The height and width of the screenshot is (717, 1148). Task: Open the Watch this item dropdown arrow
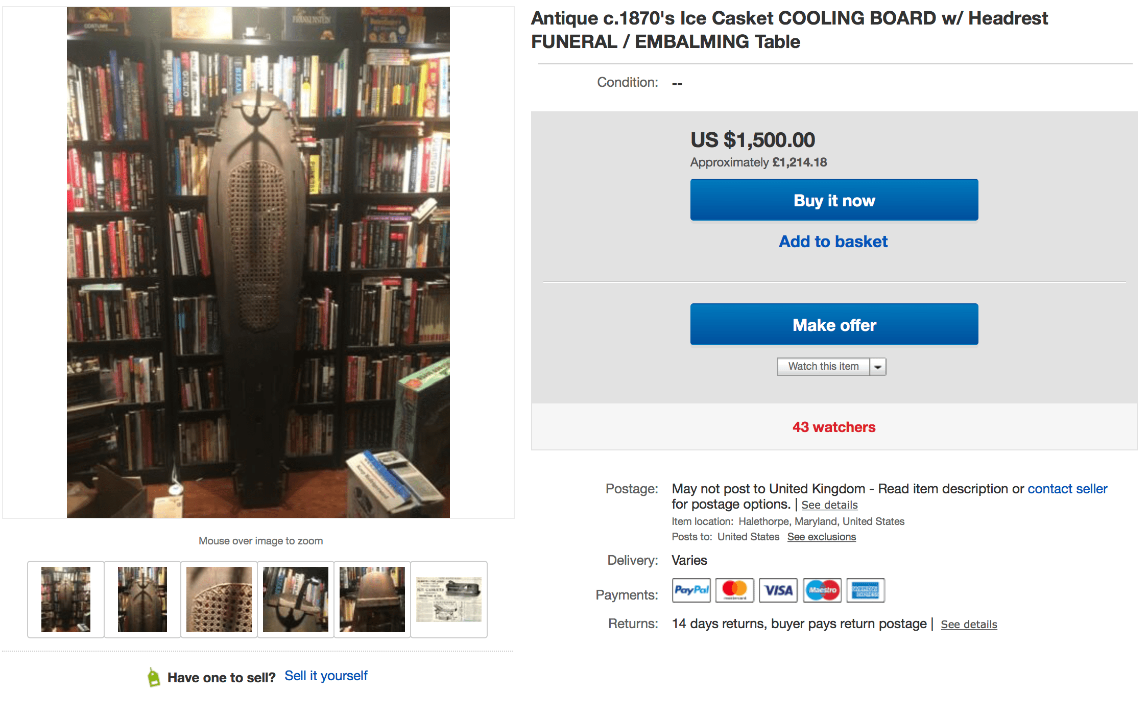point(878,367)
